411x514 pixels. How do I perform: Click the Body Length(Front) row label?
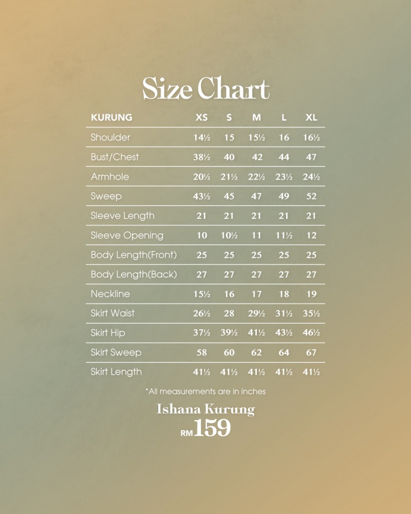tap(134, 255)
